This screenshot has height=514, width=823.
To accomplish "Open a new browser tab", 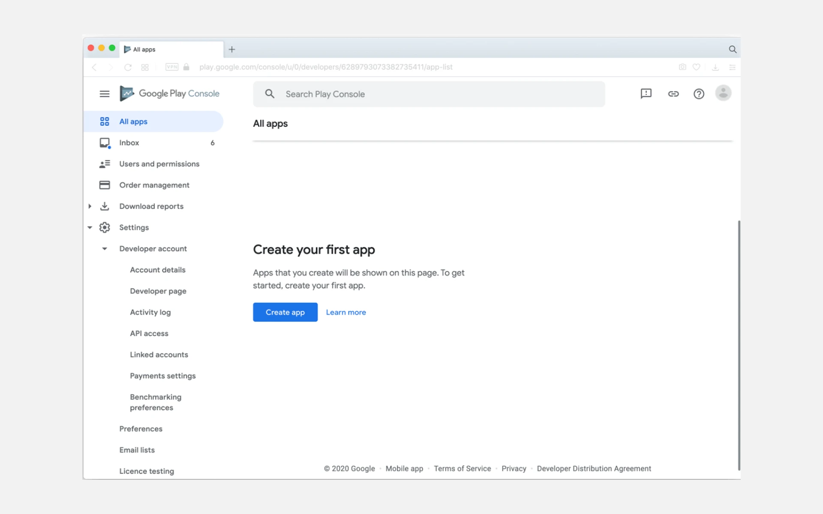I will click(232, 50).
